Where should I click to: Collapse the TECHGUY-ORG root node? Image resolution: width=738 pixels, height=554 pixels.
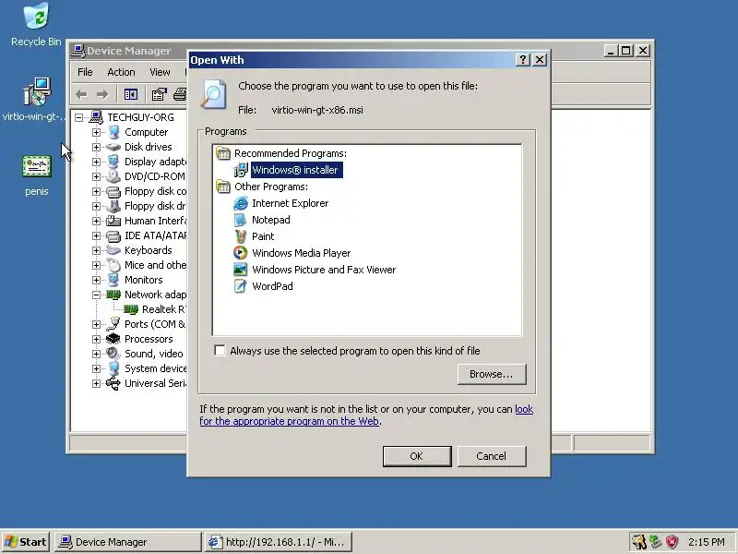[78, 117]
